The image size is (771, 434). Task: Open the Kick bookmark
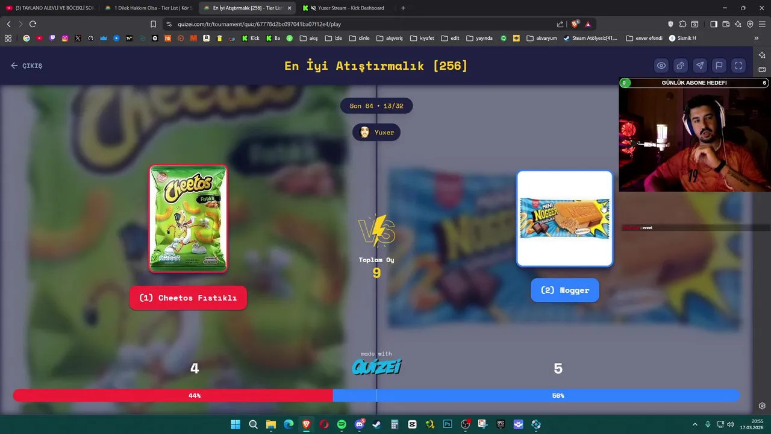click(x=251, y=38)
